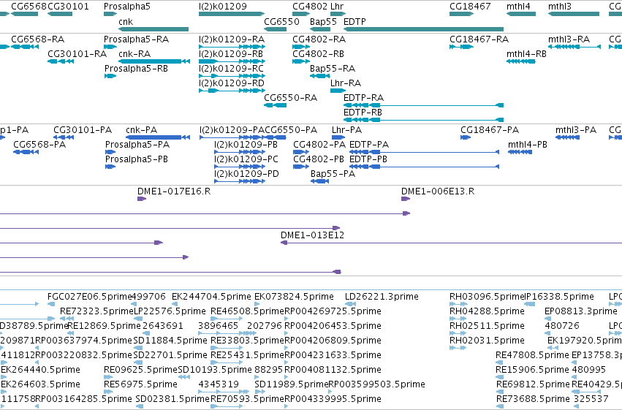Screen dimensions: 622x410
Task: Click the EDTP gene track bar
Action: (x=424, y=29)
